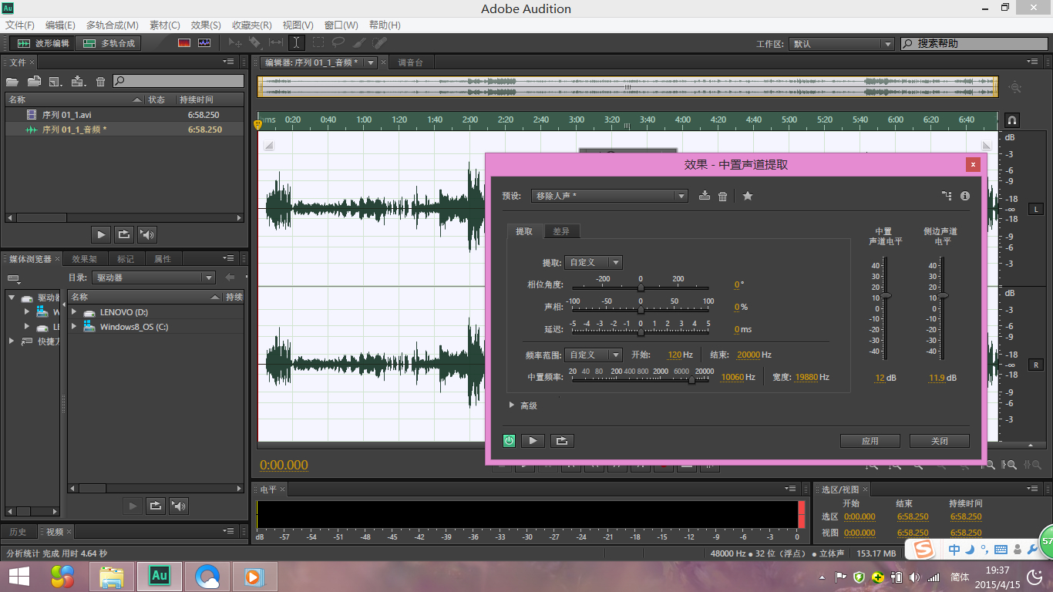Open the channel map editor icon
The height and width of the screenshot is (592, 1053).
click(x=947, y=196)
